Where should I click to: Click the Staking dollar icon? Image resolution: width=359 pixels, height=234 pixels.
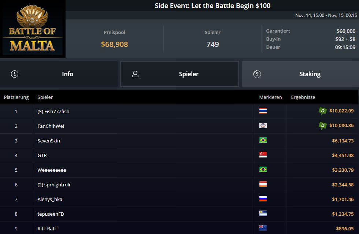click(x=257, y=74)
